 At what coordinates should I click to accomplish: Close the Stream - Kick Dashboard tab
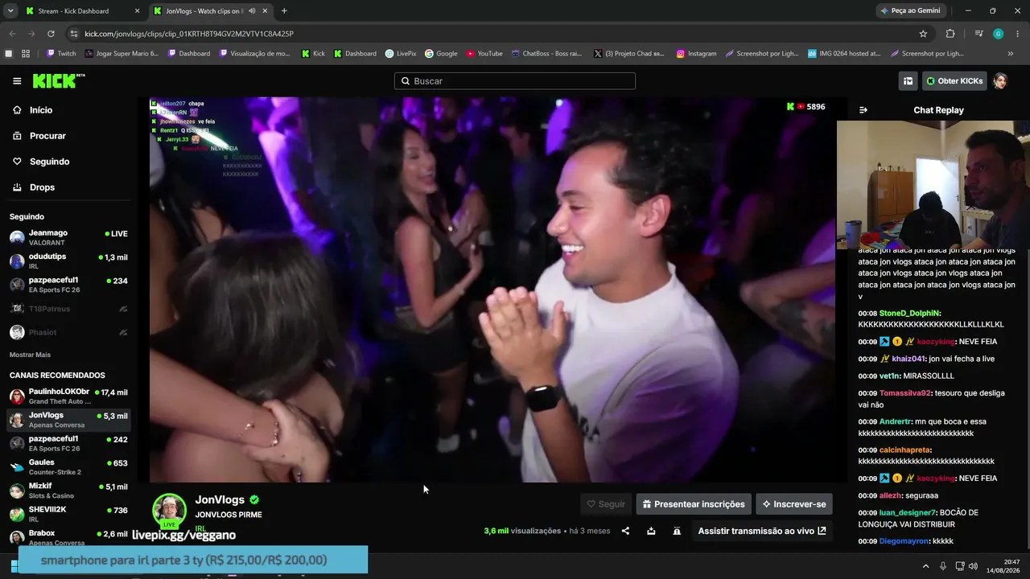tap(137, 11)
